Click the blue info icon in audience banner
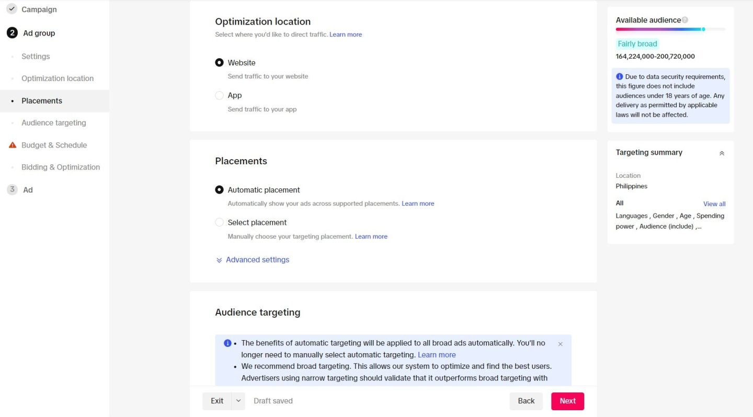Viewport: 753px width, 417px height. [x=227, y=343]
